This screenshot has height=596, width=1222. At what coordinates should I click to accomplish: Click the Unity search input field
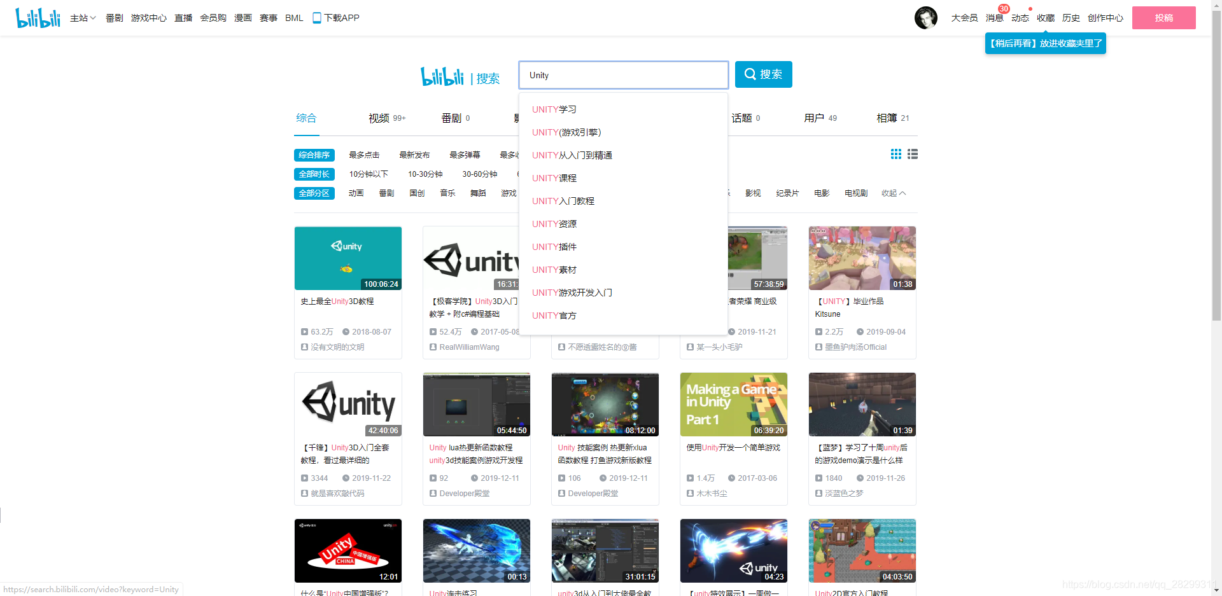[x=624, y=75]
